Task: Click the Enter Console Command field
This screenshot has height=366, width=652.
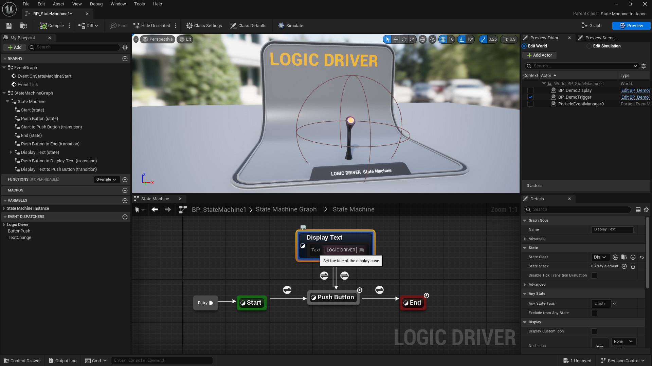Action: coord(162,361)
